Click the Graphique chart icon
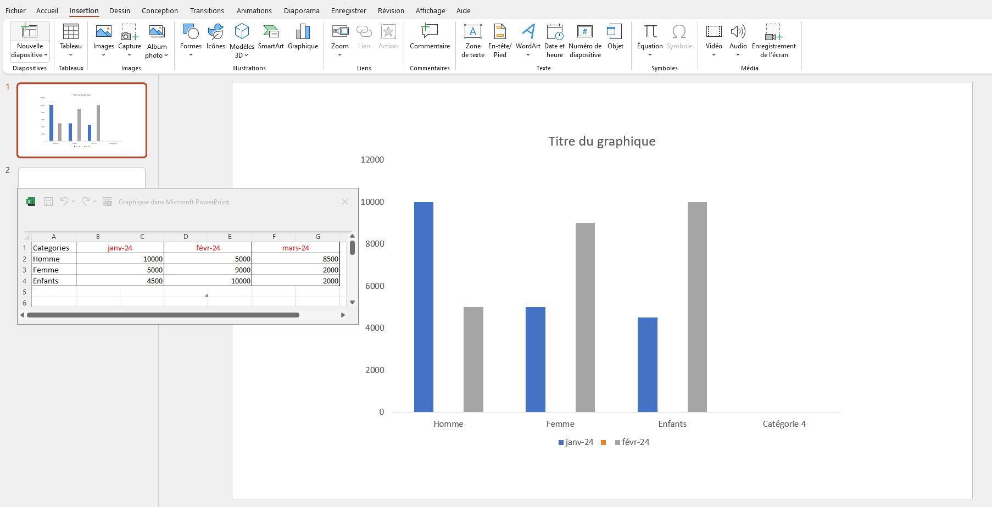992x507 pixels. (x=303, y=37)
